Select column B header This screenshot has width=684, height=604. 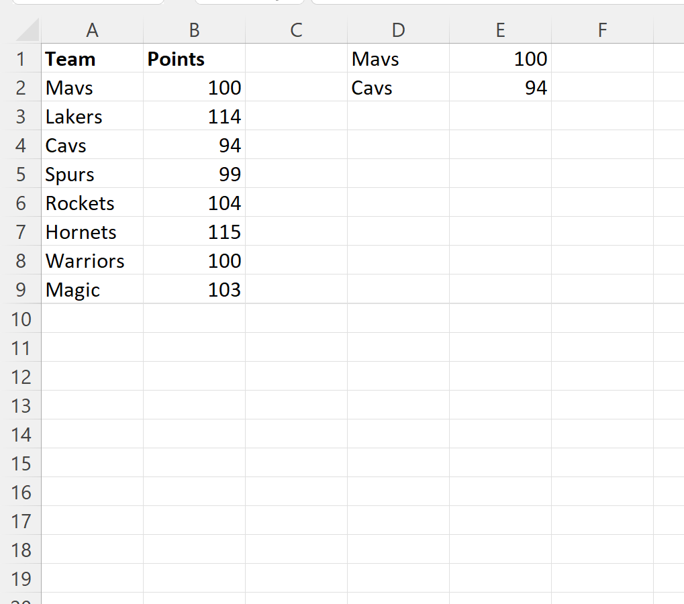pyautogui.click(x=194, y=30)
